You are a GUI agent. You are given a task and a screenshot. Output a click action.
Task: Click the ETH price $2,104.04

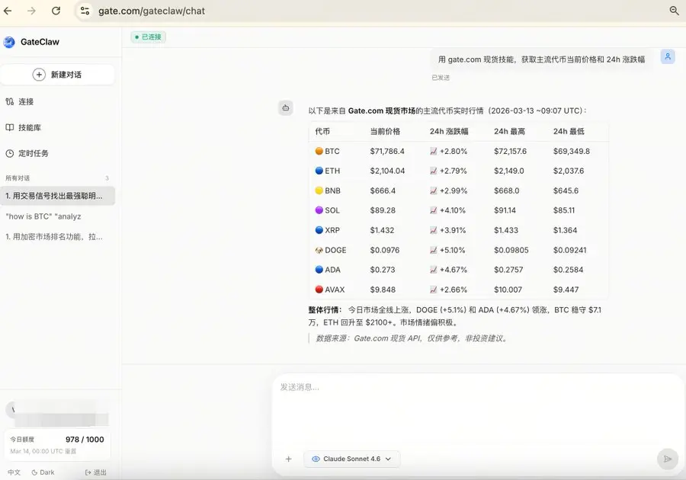[x=387, y=171]
